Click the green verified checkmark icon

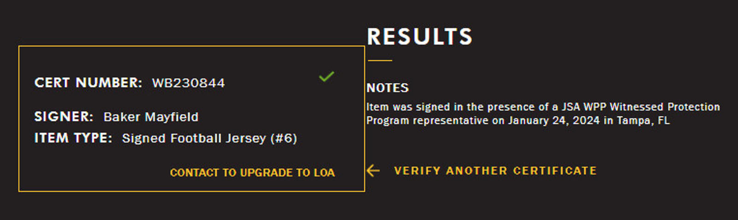[x=327, y=76]
